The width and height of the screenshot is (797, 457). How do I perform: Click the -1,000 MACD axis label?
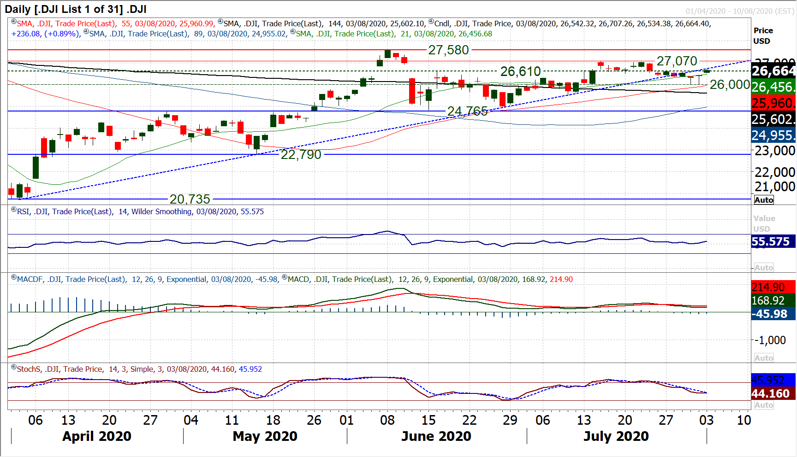pos(770,340)
